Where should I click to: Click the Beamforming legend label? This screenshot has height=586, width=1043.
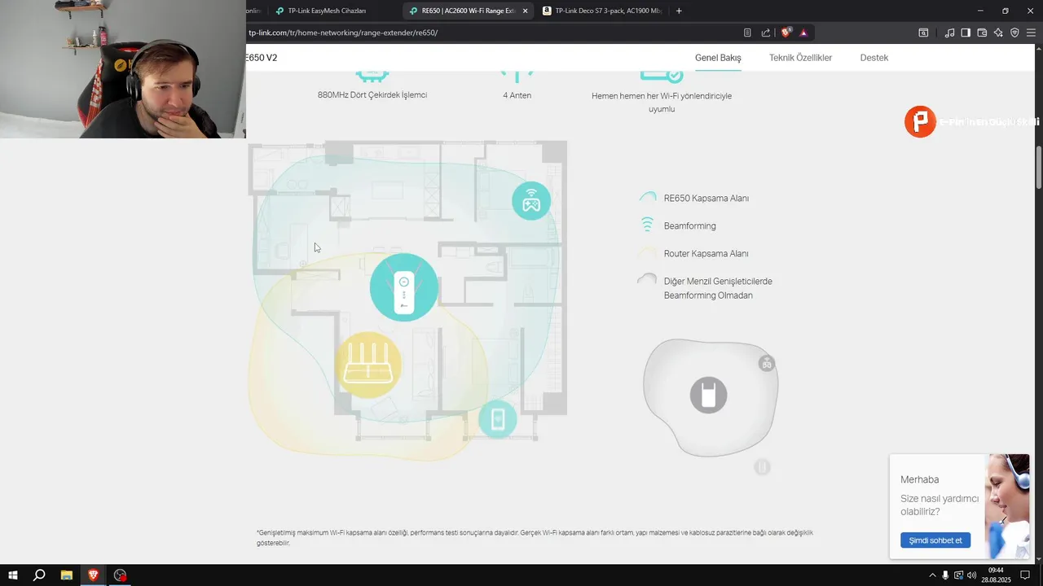[689, 225]
